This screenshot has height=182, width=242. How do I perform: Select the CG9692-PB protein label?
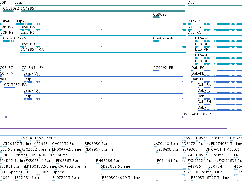click(x=163, y=68)
